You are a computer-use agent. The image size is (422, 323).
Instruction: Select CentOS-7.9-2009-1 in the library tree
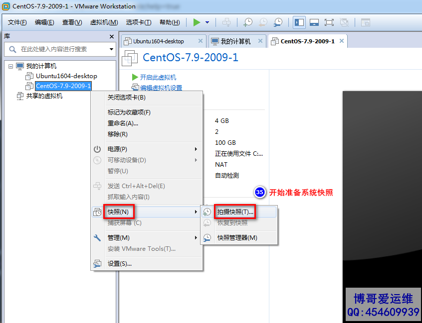click(x=63, y=86)
